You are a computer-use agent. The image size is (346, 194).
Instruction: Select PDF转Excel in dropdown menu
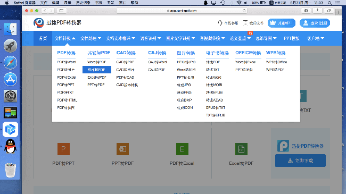(x=67, y=78)
